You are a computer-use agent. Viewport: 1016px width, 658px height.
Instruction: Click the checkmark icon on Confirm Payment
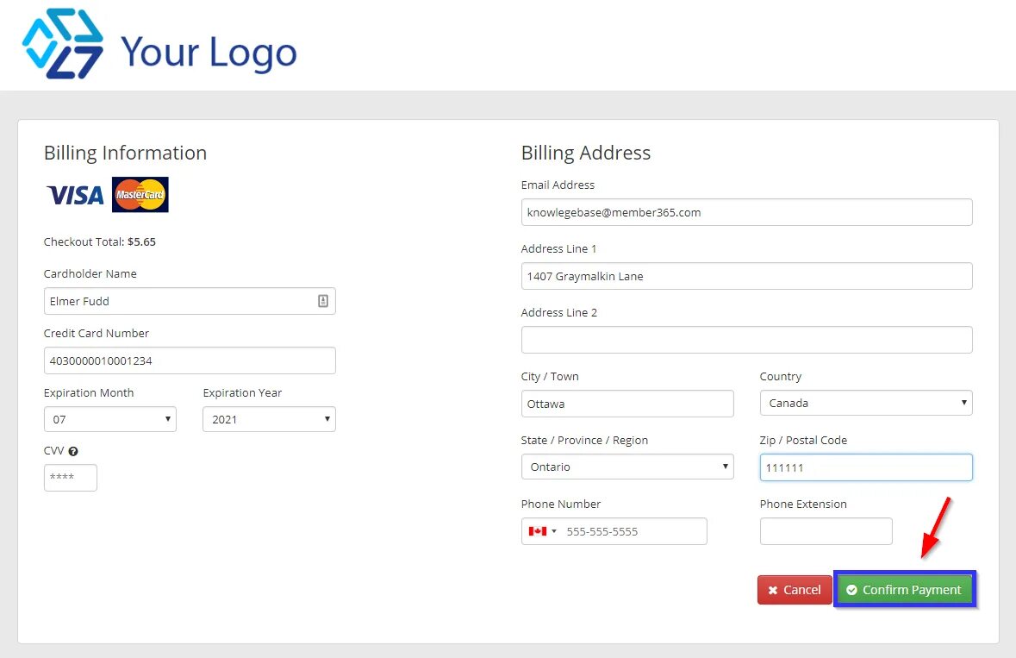[852, 590]
